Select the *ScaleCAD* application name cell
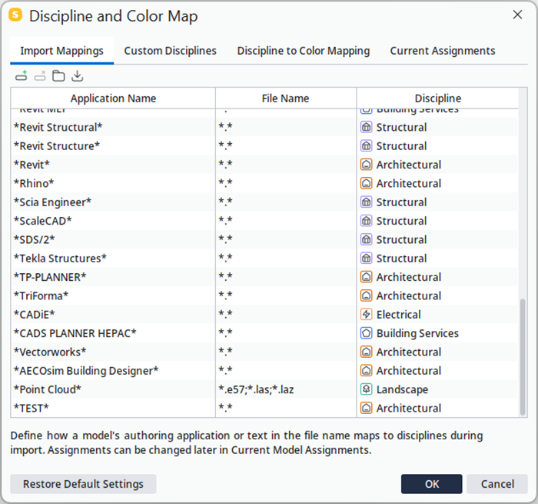 tap(113, 221)
